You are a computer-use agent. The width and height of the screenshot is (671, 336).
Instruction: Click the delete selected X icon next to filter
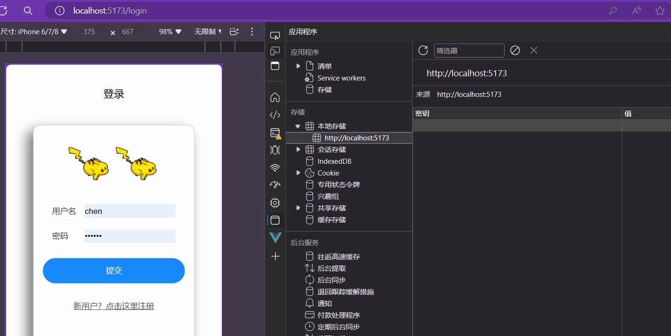point(534,51)
